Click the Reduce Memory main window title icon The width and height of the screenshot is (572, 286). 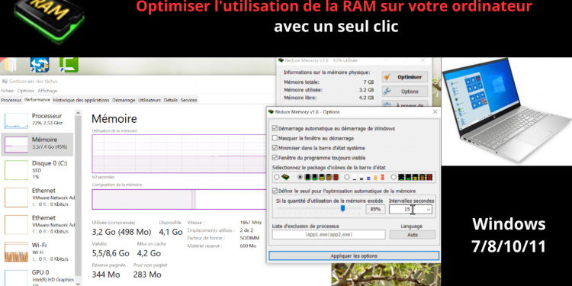click(x=281, y=60)
